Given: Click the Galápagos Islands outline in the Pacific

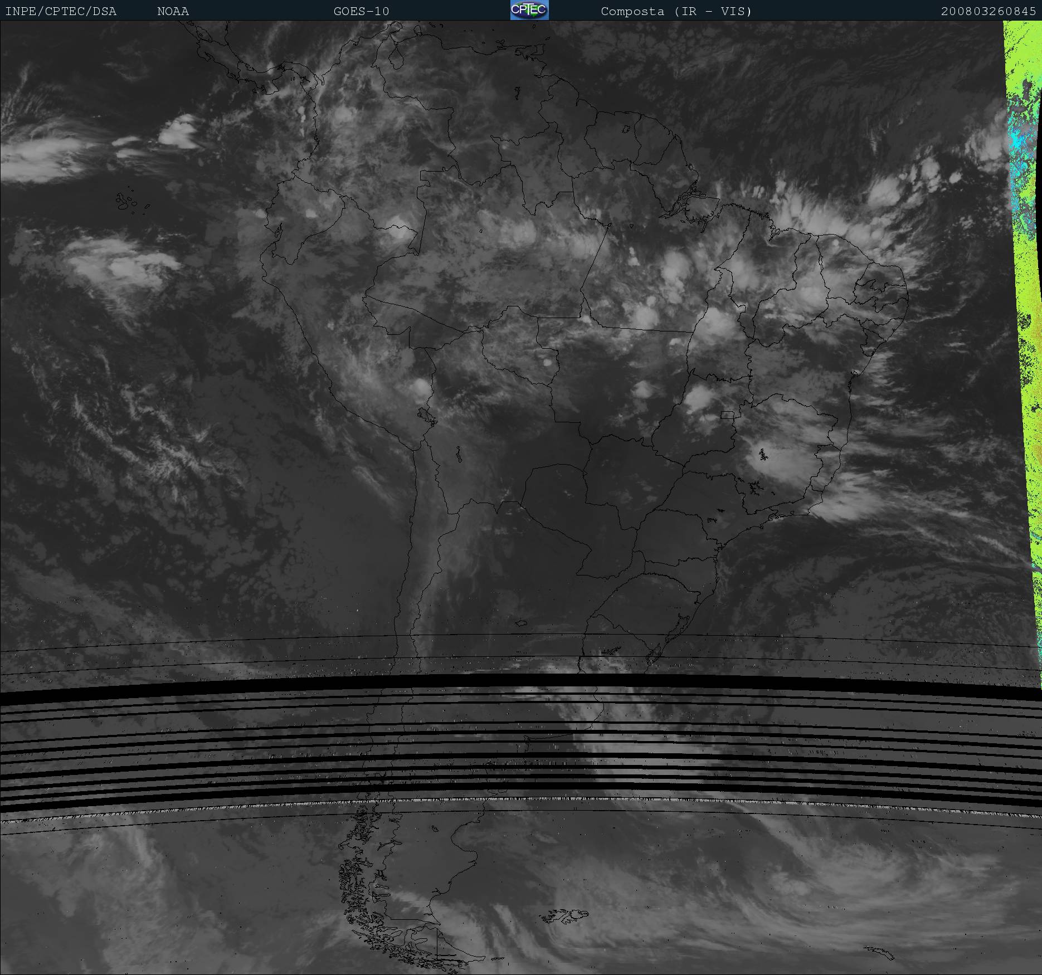Looking at the screenshot, I should click(126, 202).
